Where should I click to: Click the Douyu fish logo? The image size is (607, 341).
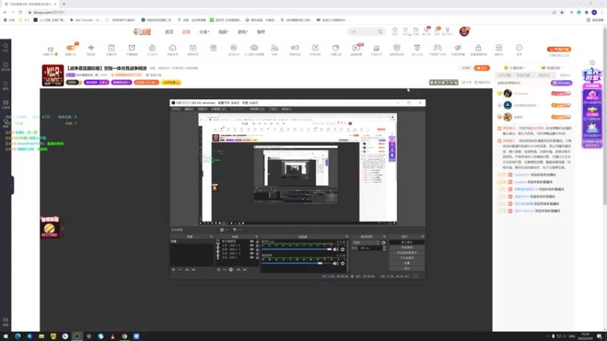point(142,32)
